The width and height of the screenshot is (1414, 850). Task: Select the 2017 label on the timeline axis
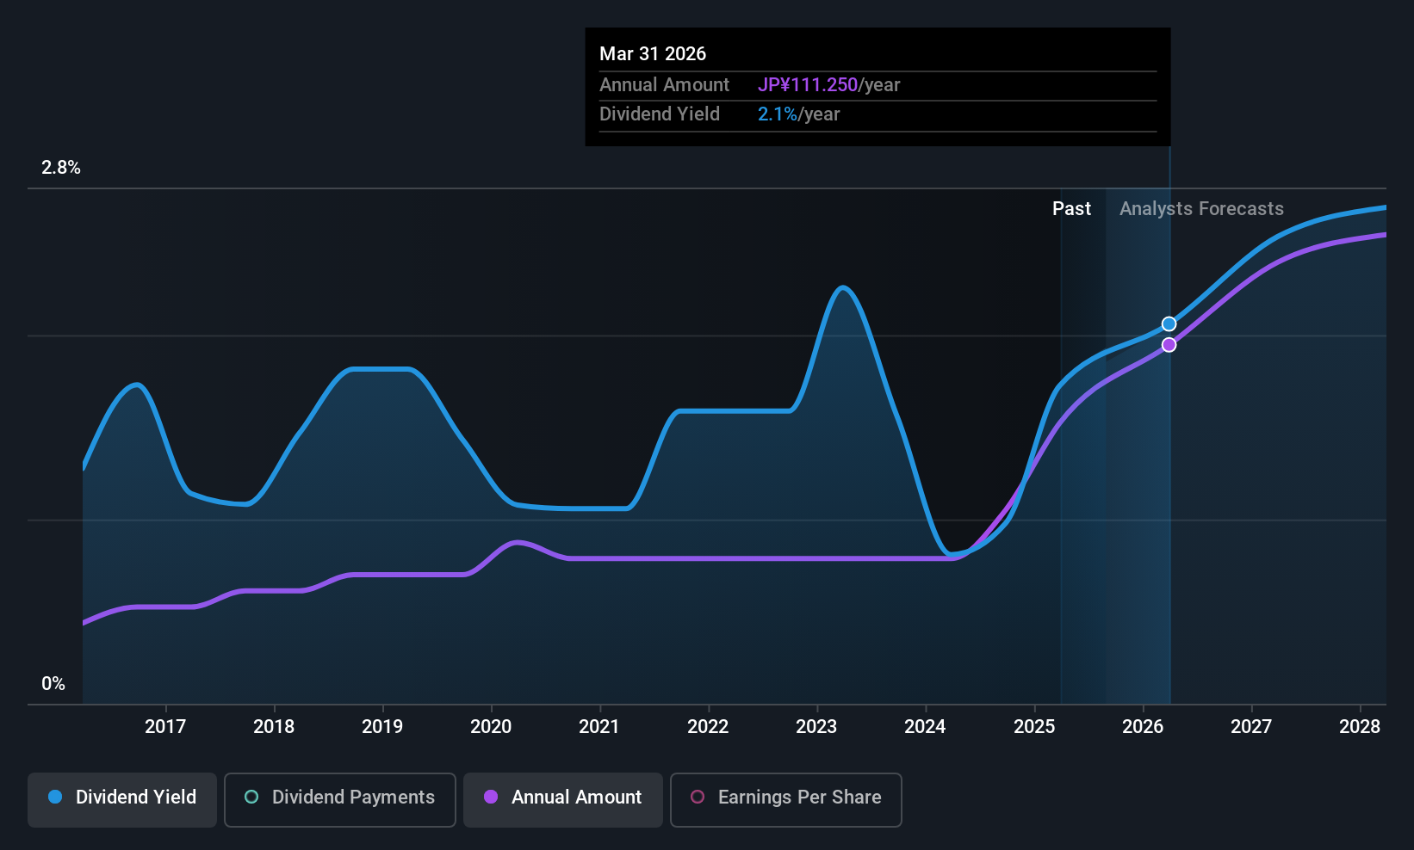coord(165,727)
